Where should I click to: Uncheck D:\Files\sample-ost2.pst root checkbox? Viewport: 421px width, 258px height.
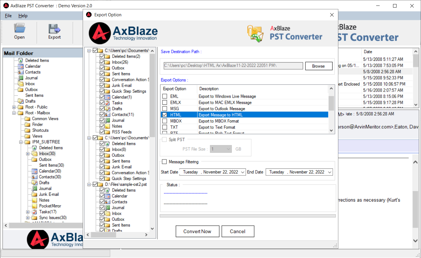[95, 184]
